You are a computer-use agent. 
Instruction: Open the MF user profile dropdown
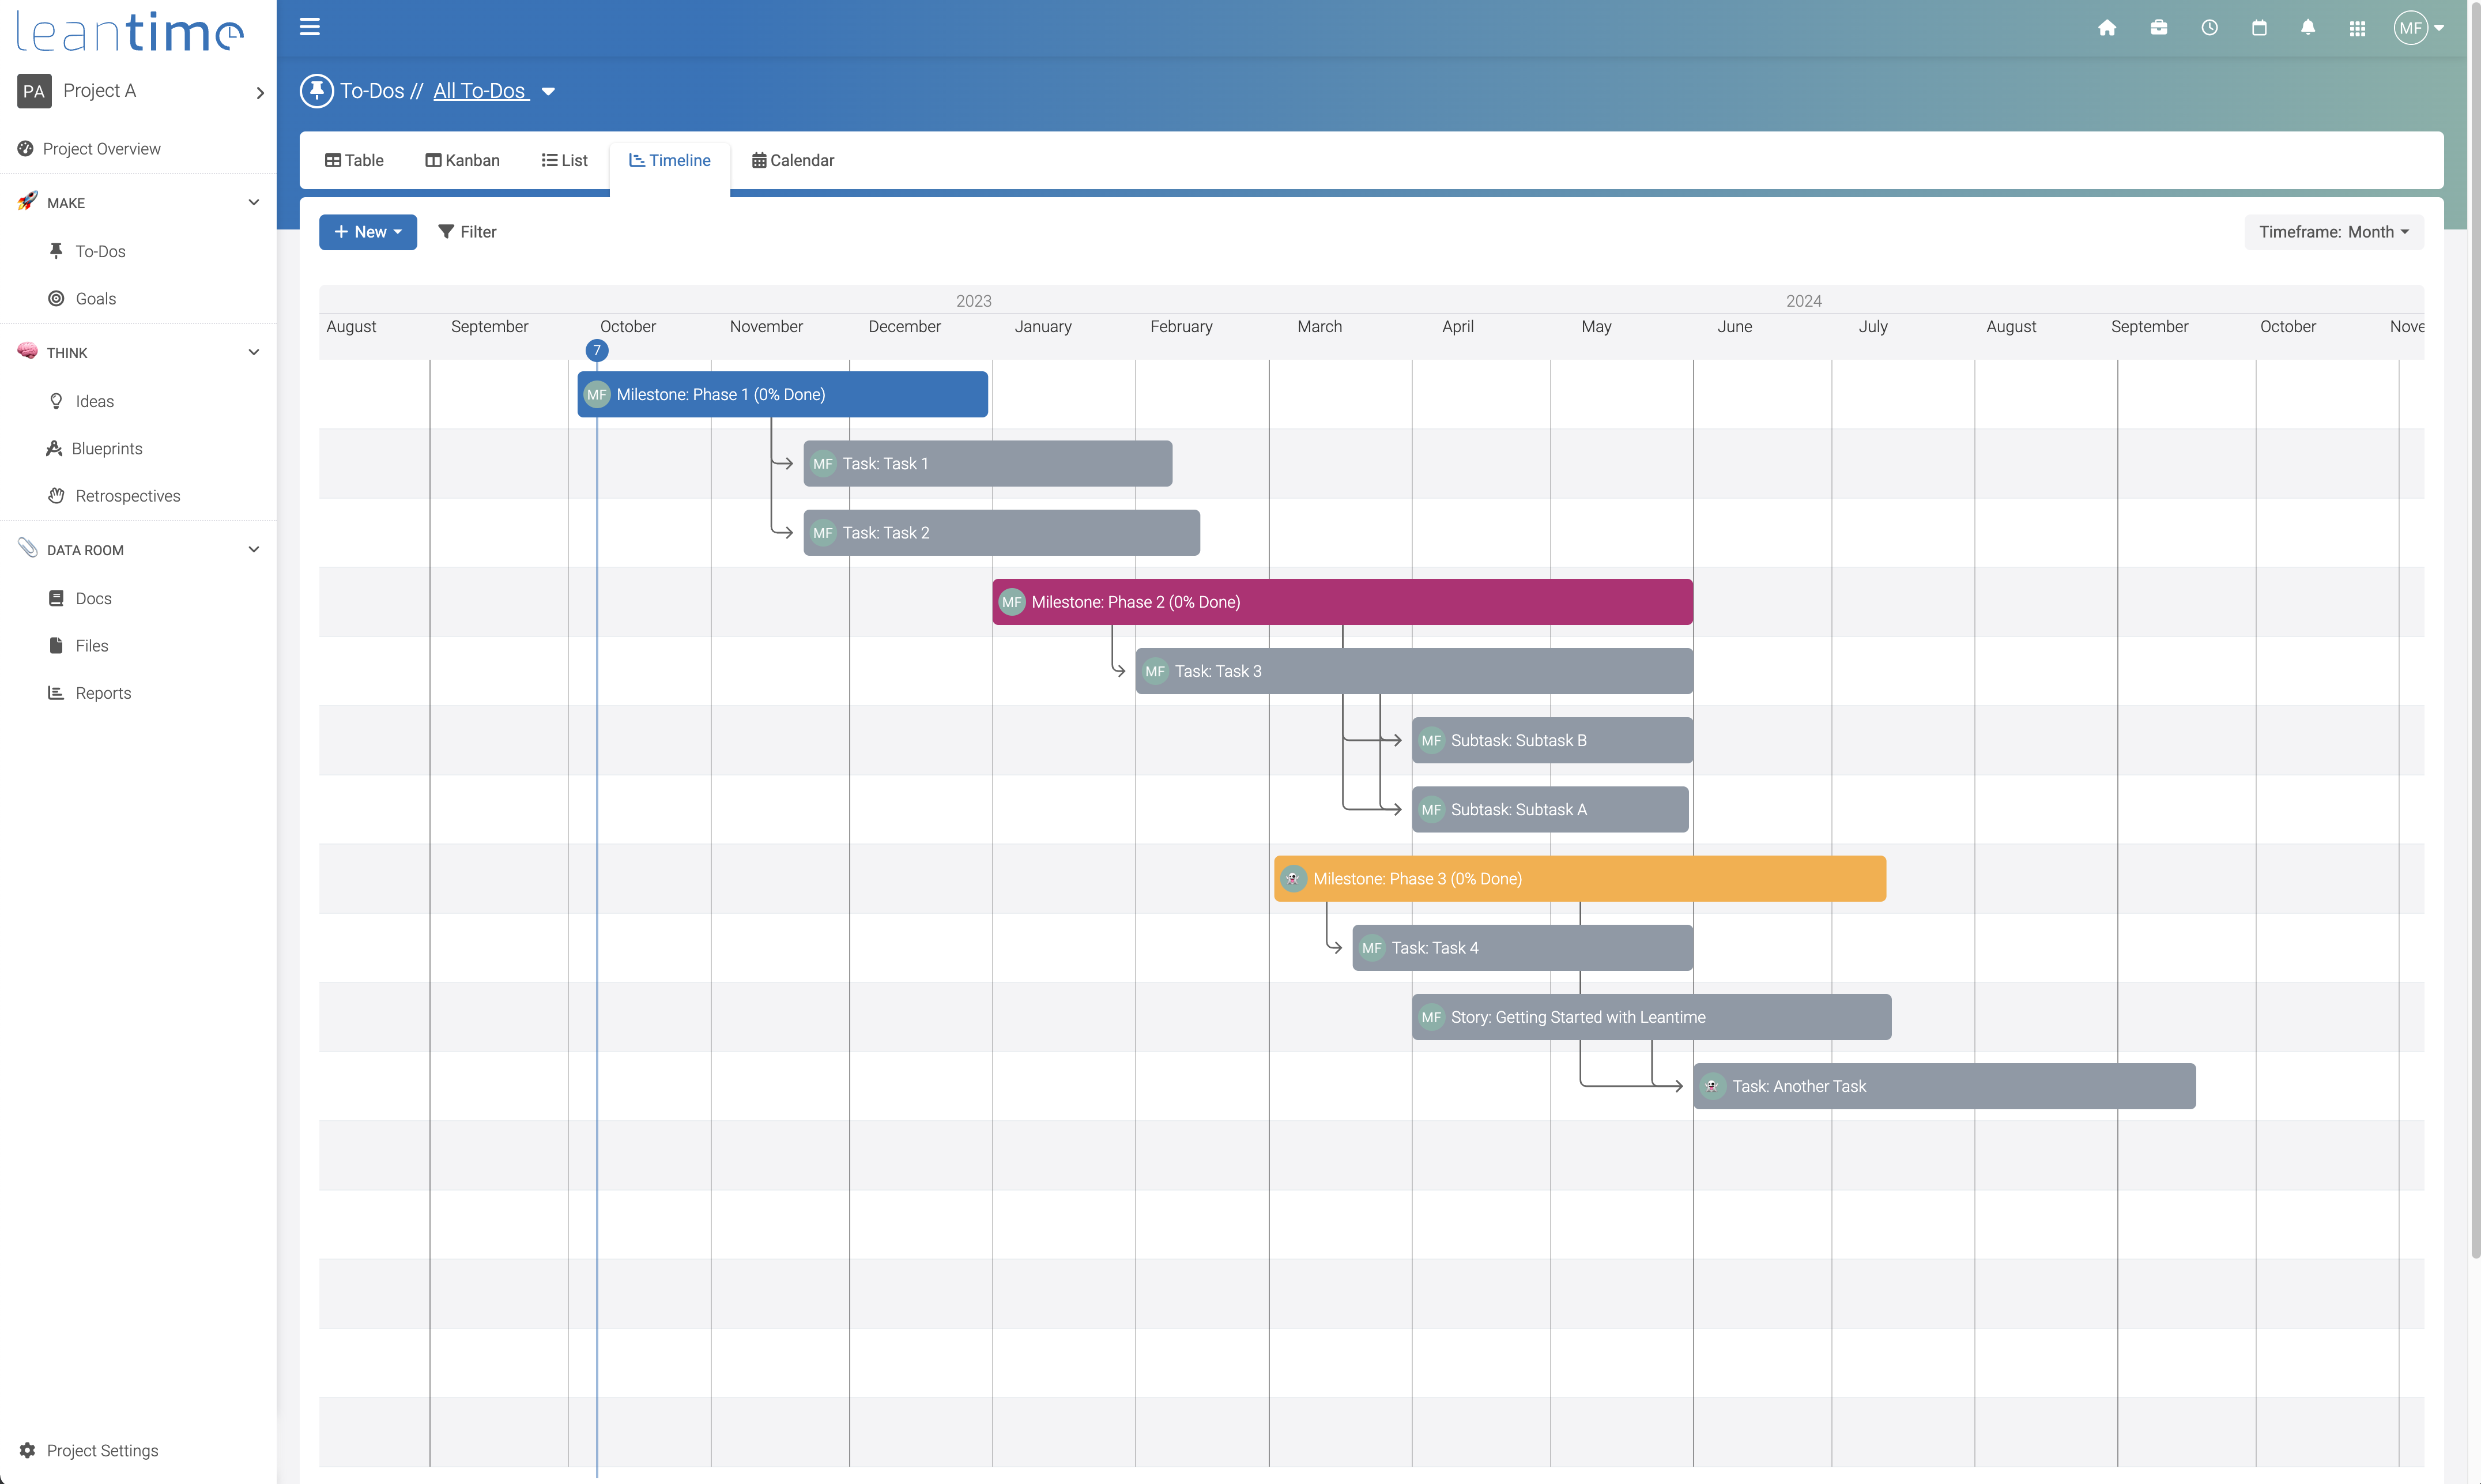pos(2419,28)
